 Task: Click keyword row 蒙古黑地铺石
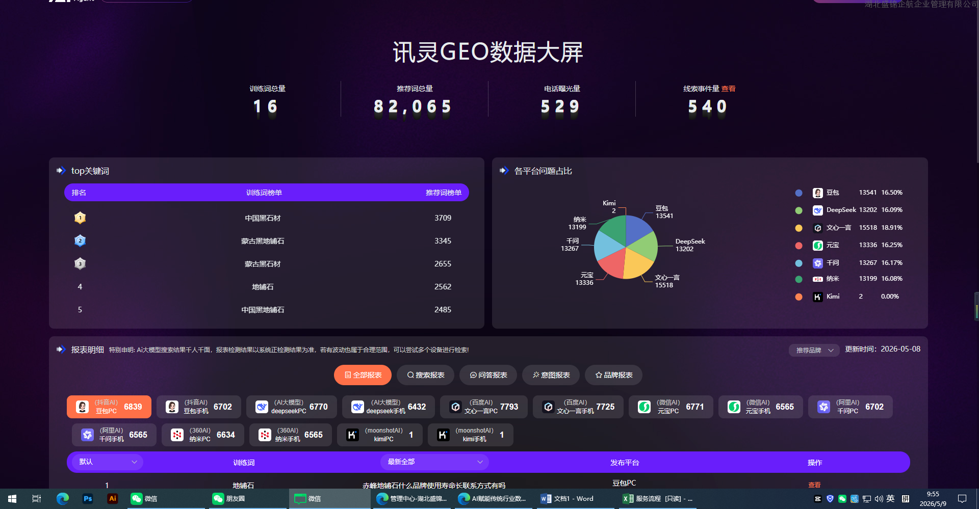266,240
